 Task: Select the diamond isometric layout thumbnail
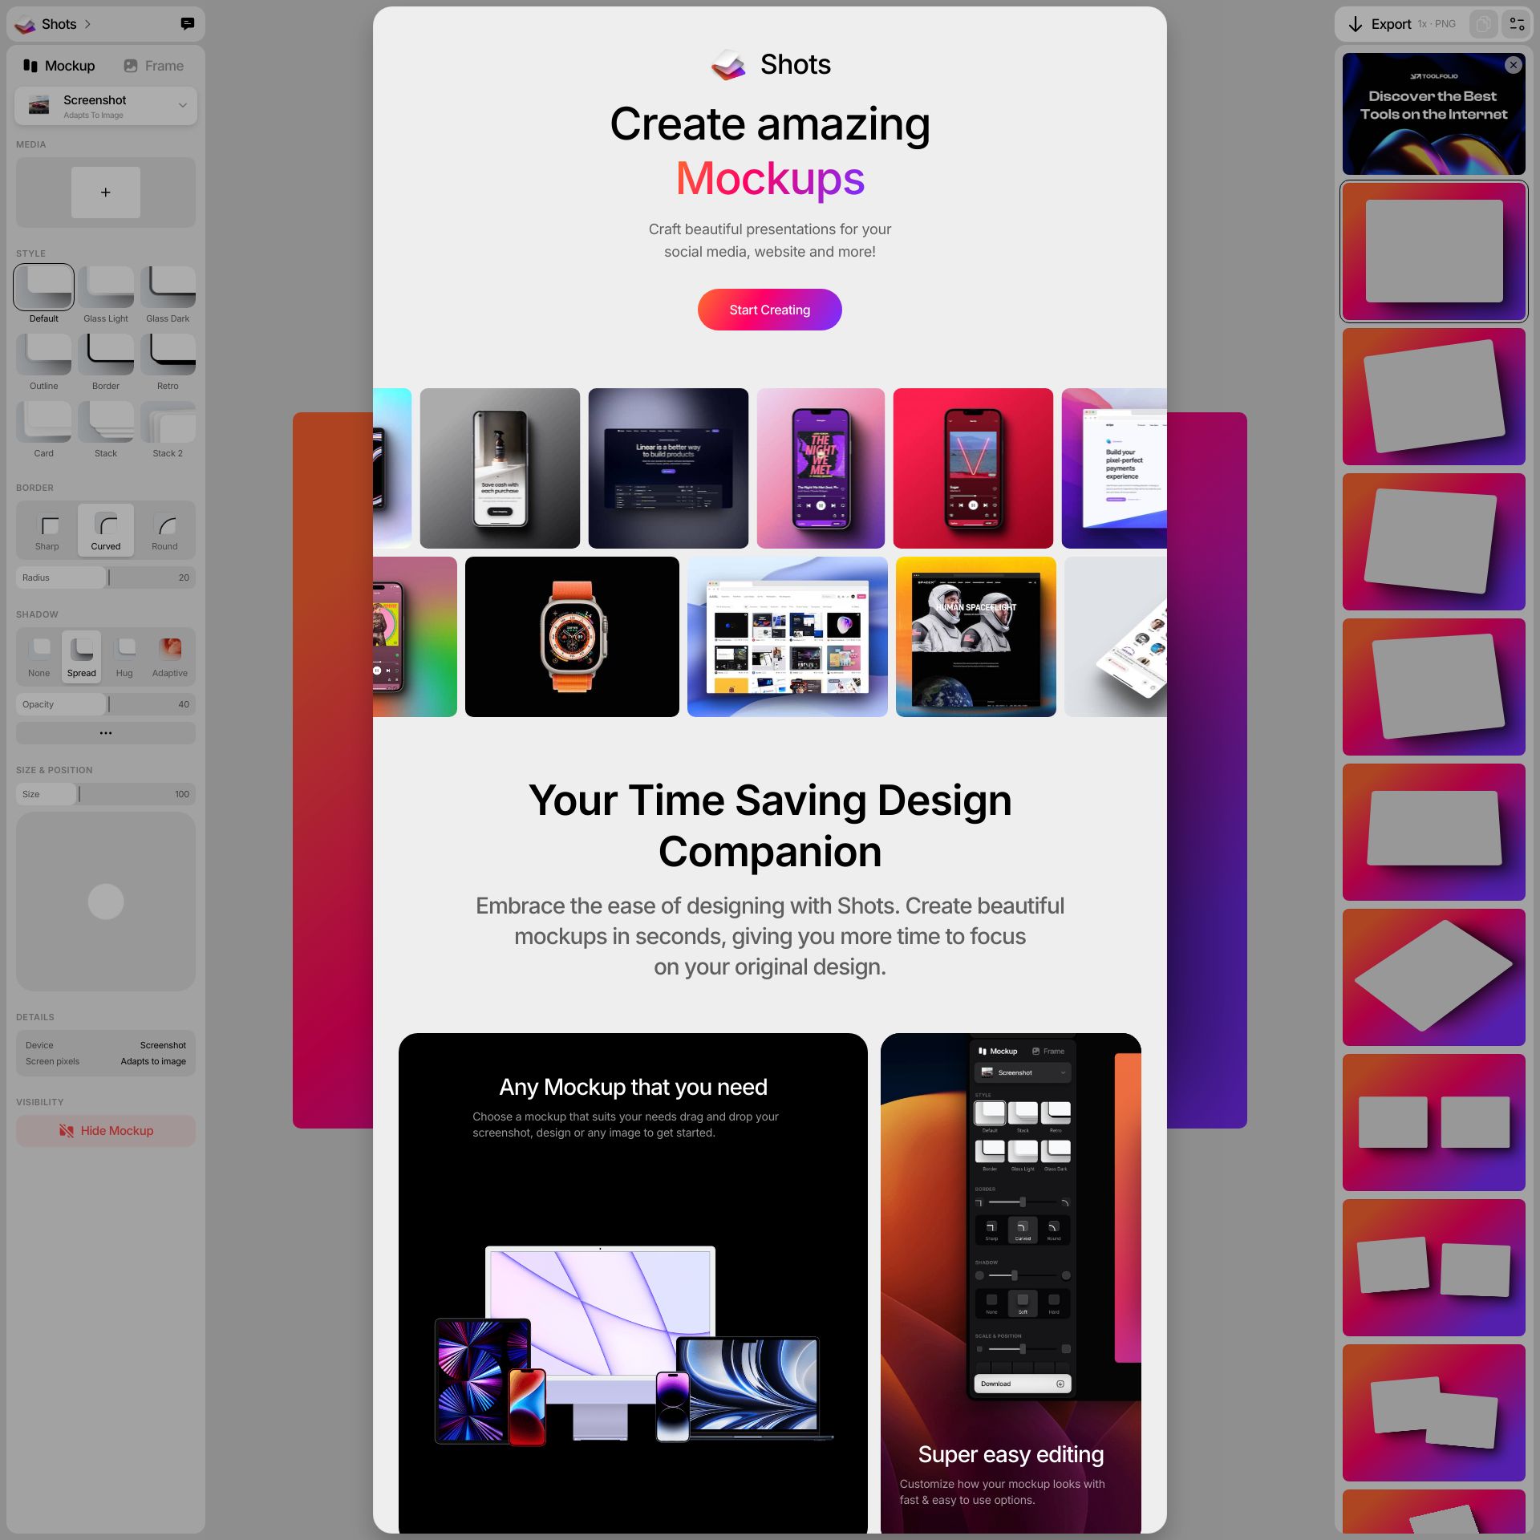click(x=1434, y=977)
